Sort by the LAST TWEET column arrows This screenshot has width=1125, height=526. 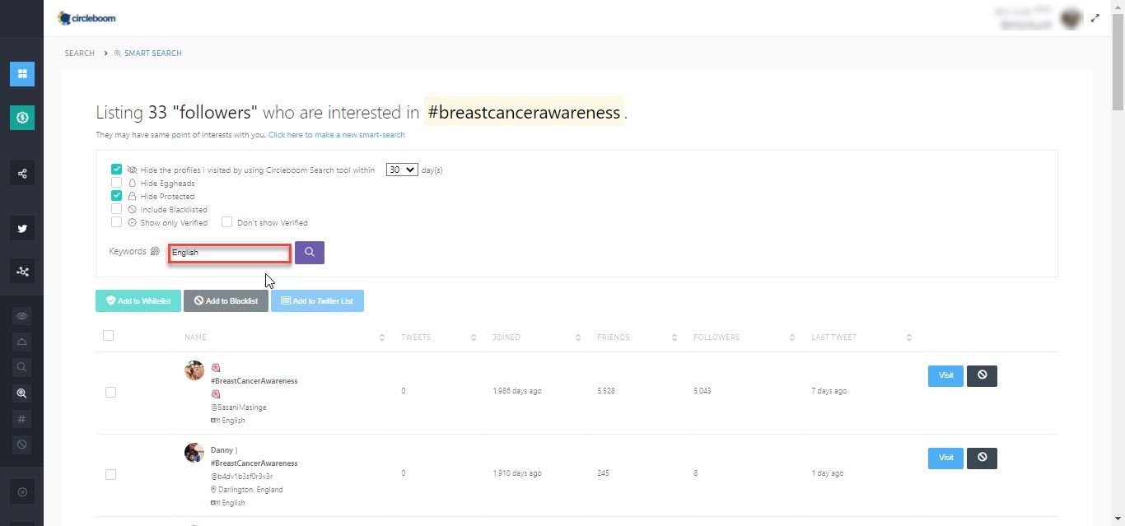(x=908, y=337)
